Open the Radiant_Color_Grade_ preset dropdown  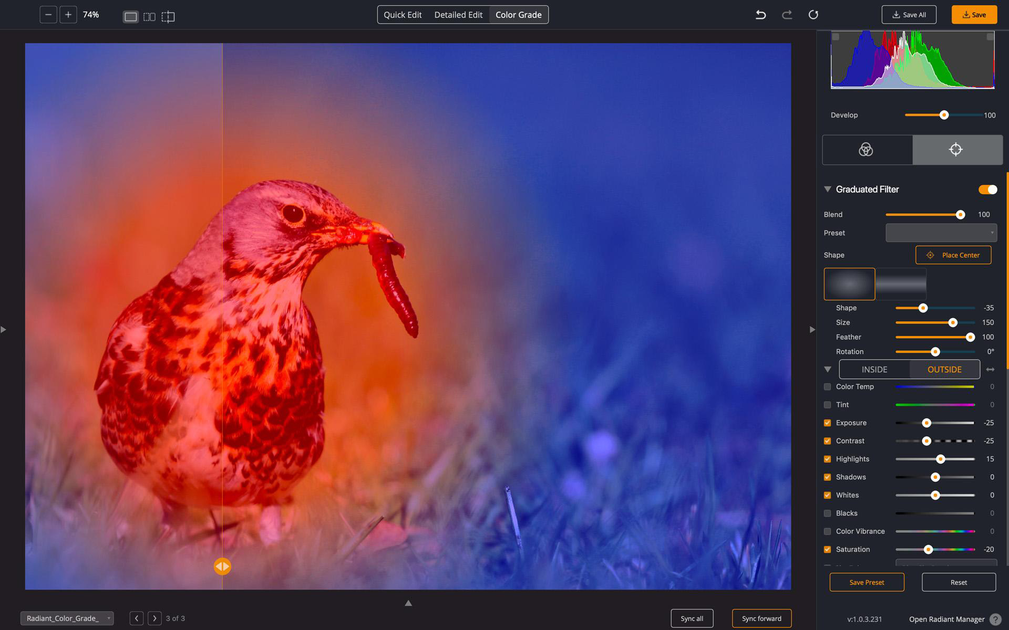click(67, 618)
